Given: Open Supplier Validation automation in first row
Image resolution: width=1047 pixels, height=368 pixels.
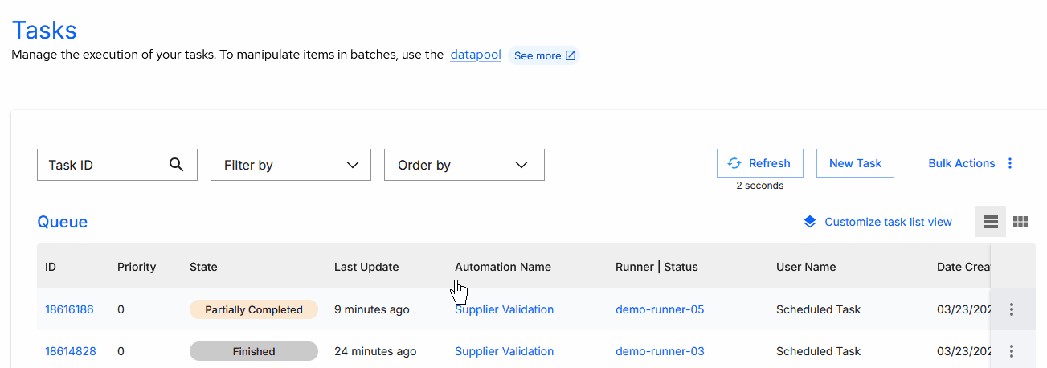Looking at the screenshot, I should pyautogui.click(x=504, y=309).
